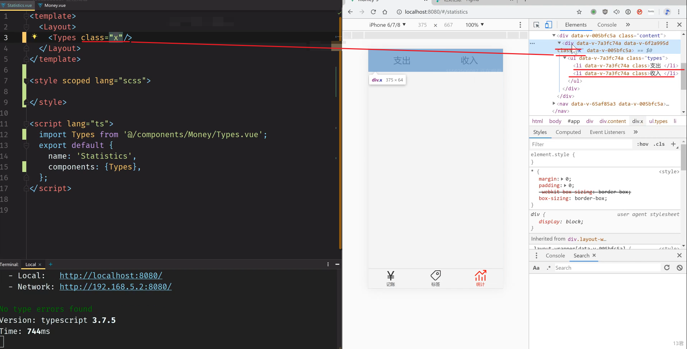This screenshot has height=349, width=687.
Task: Open the iPhone 6/7/8 device dropdown
Action: tap(387, 25)
